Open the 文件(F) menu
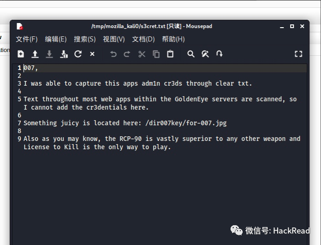 pos(27,39)
